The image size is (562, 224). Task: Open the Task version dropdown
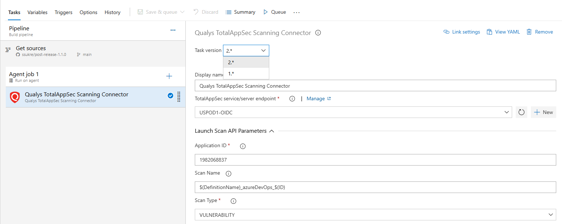(x=246, y=51)
